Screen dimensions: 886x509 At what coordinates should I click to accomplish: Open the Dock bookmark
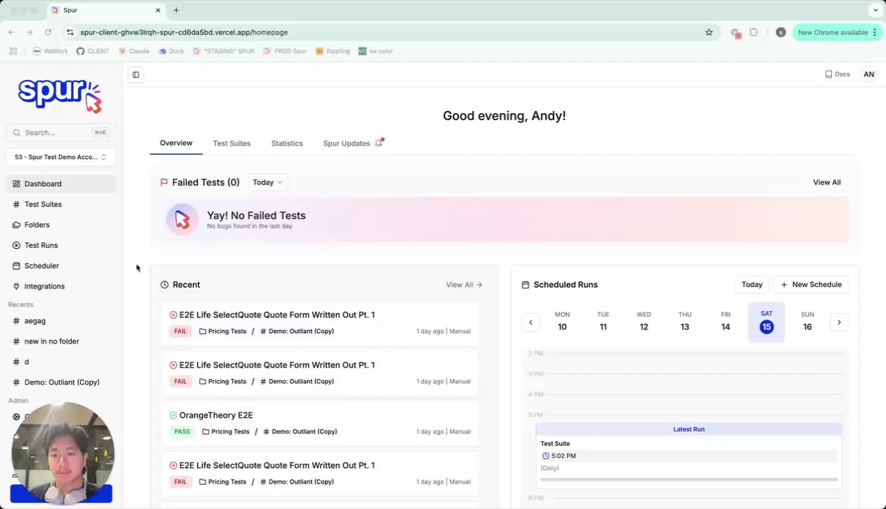click(171, 51)
